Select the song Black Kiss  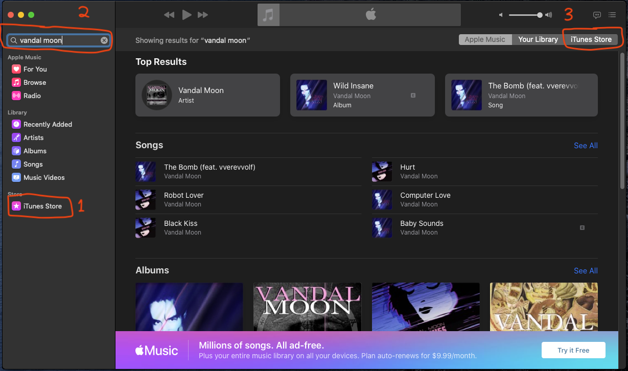click(x=248, y=228)
